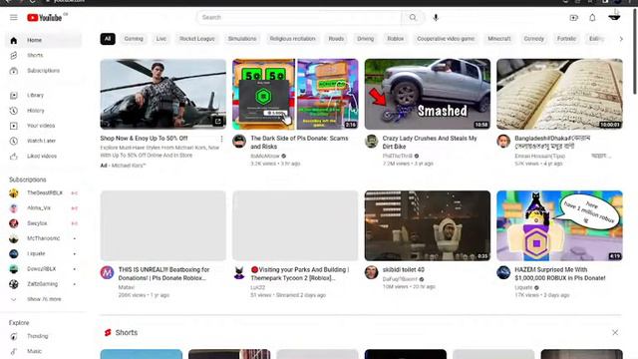Open Music under Explore
The width and height of the screenshot is (638, 359).
pos(43,351)
